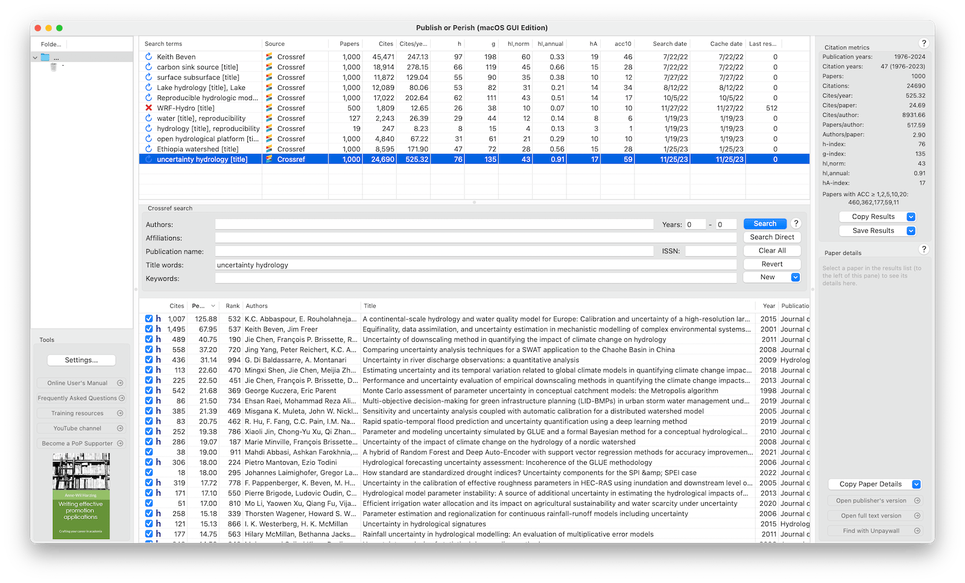Click arrow icon on Become a PoP Supporter
The width and height of the screenshot is (965, 583).
[120, 443]
